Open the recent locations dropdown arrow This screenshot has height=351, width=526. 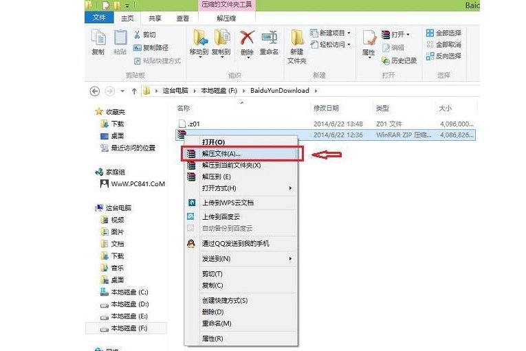point(122,91)
